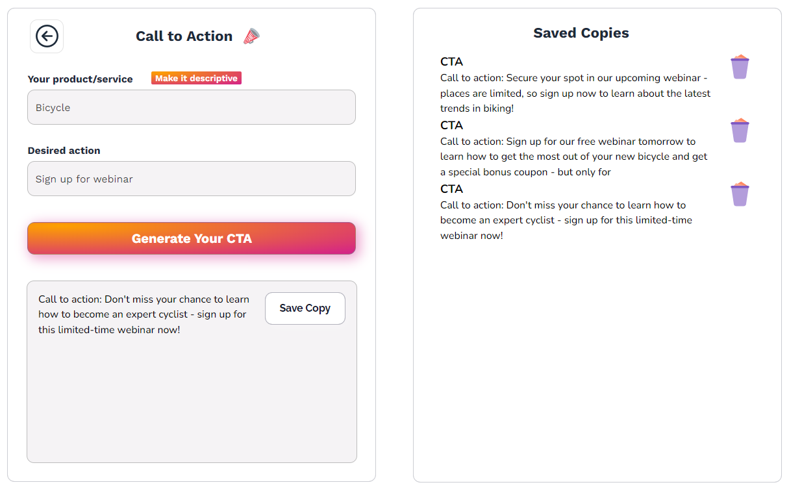This screenshot has height=489, width=789.
Task: Click the Save Copy button
Action: (305, 308)
